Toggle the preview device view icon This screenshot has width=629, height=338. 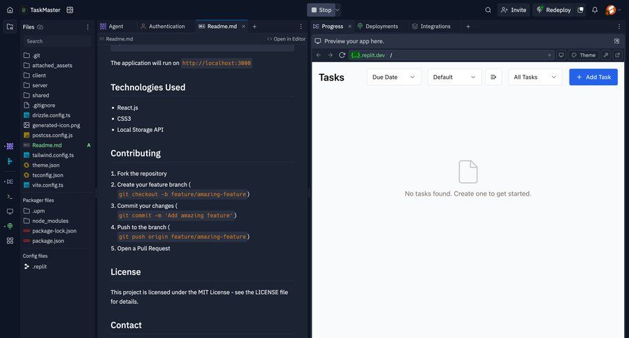pyautogui.click(x=561, y=55)
